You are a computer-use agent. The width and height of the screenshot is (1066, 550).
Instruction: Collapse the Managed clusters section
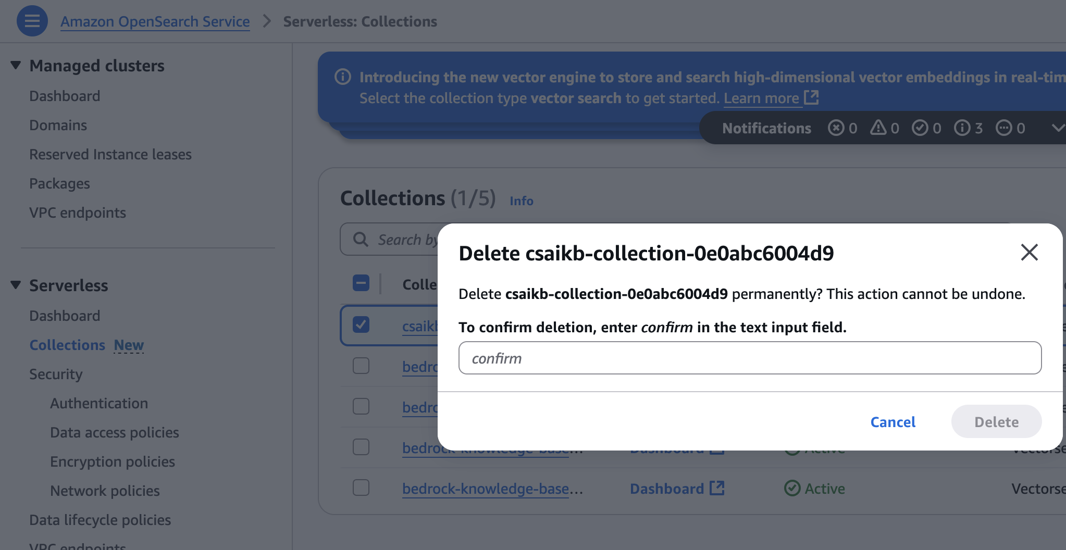[16, 66]
